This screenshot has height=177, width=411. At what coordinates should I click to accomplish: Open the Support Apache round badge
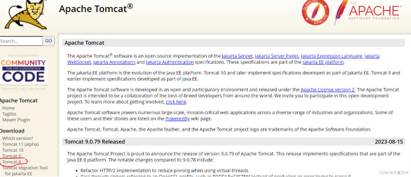pyautogui.click(x=315, y=12)
